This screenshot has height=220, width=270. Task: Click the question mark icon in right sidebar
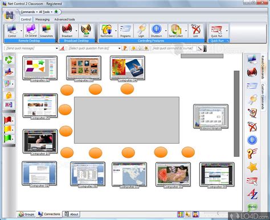(252, 153)
